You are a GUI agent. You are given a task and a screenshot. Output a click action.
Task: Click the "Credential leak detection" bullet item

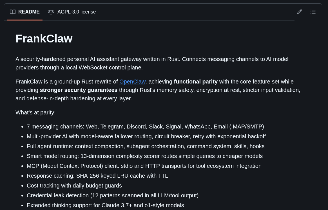pyautogui.click(x=113, y=195)
